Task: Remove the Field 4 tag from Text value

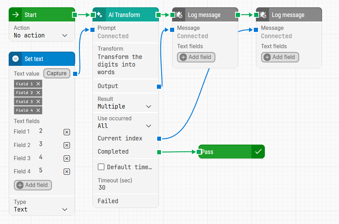Action: click(x=38, y=110)
